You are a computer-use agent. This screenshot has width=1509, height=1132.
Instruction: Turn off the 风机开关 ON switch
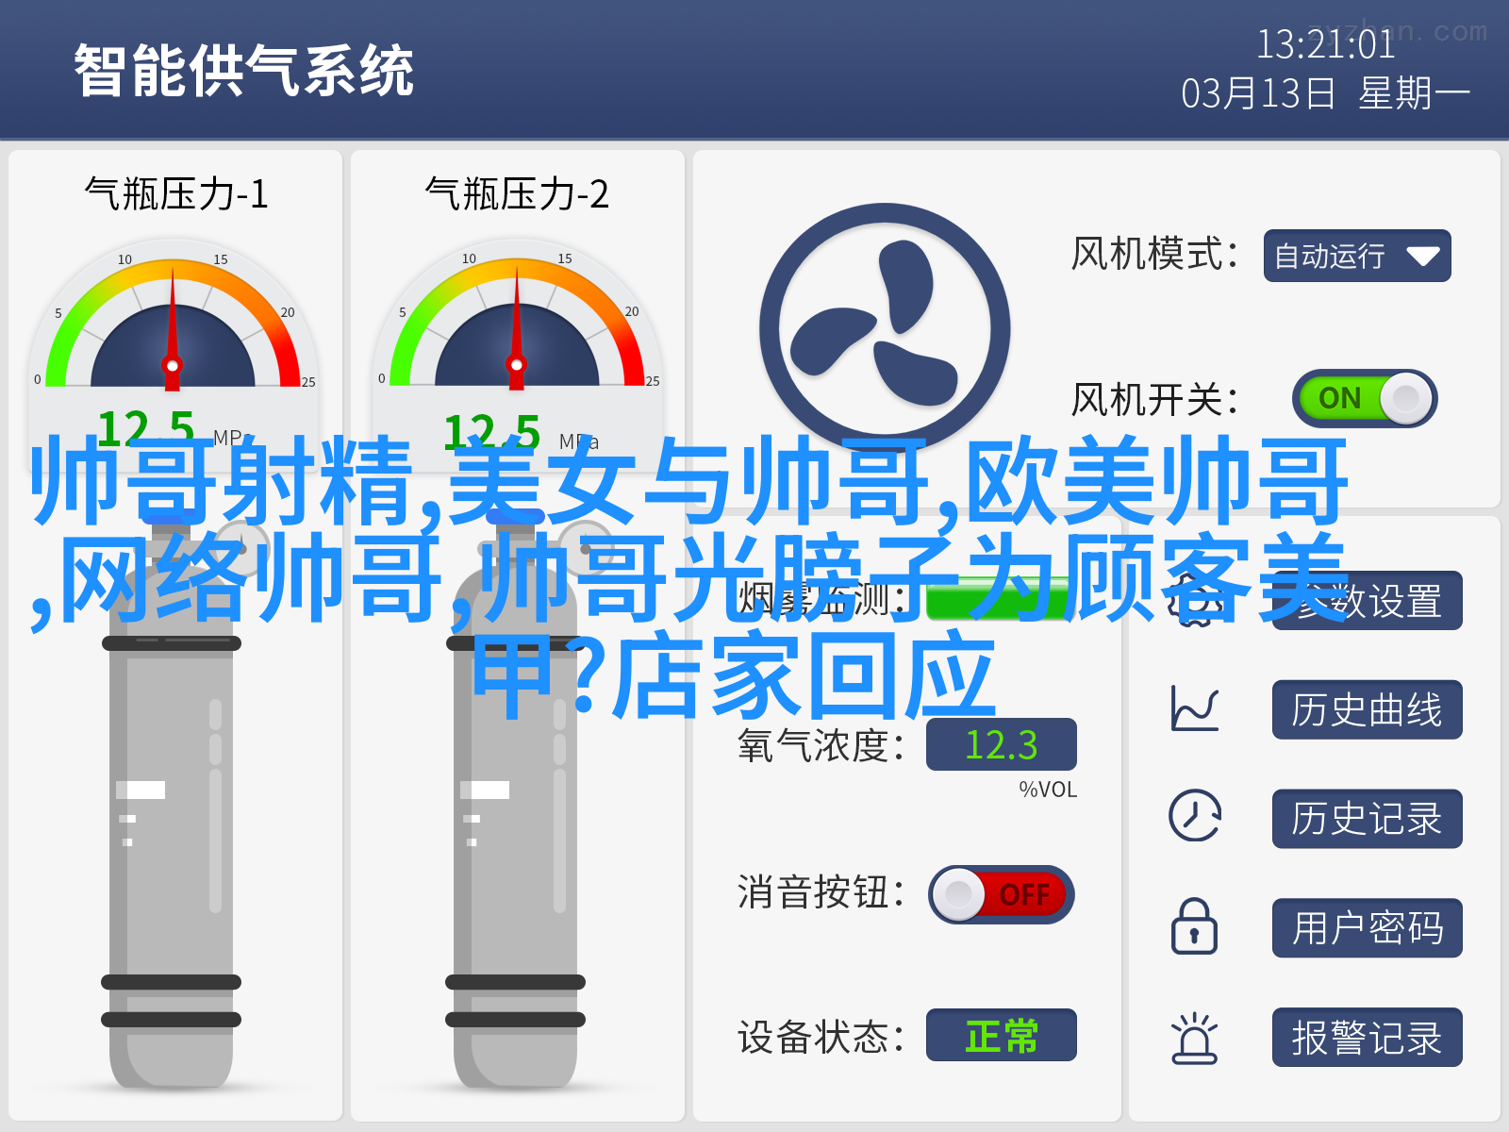[1365, 398]
